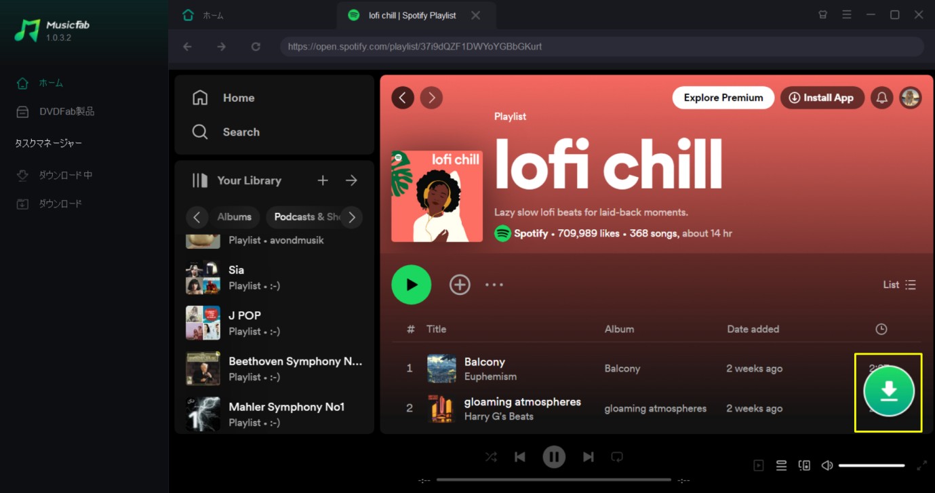Open more options for lofi chill

494,285
